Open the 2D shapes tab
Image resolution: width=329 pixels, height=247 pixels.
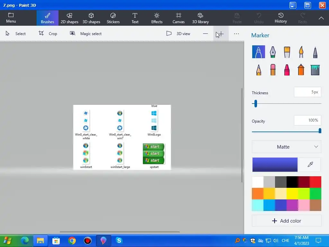(69, 18)
